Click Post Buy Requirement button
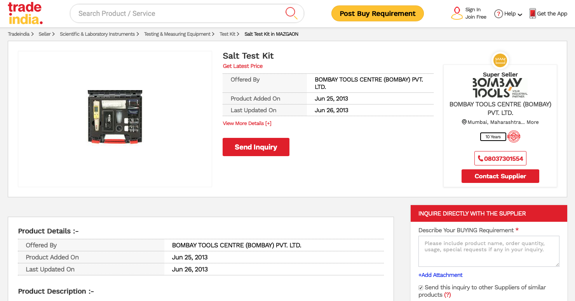Screen dimensions: 575x301 [378, 14]
